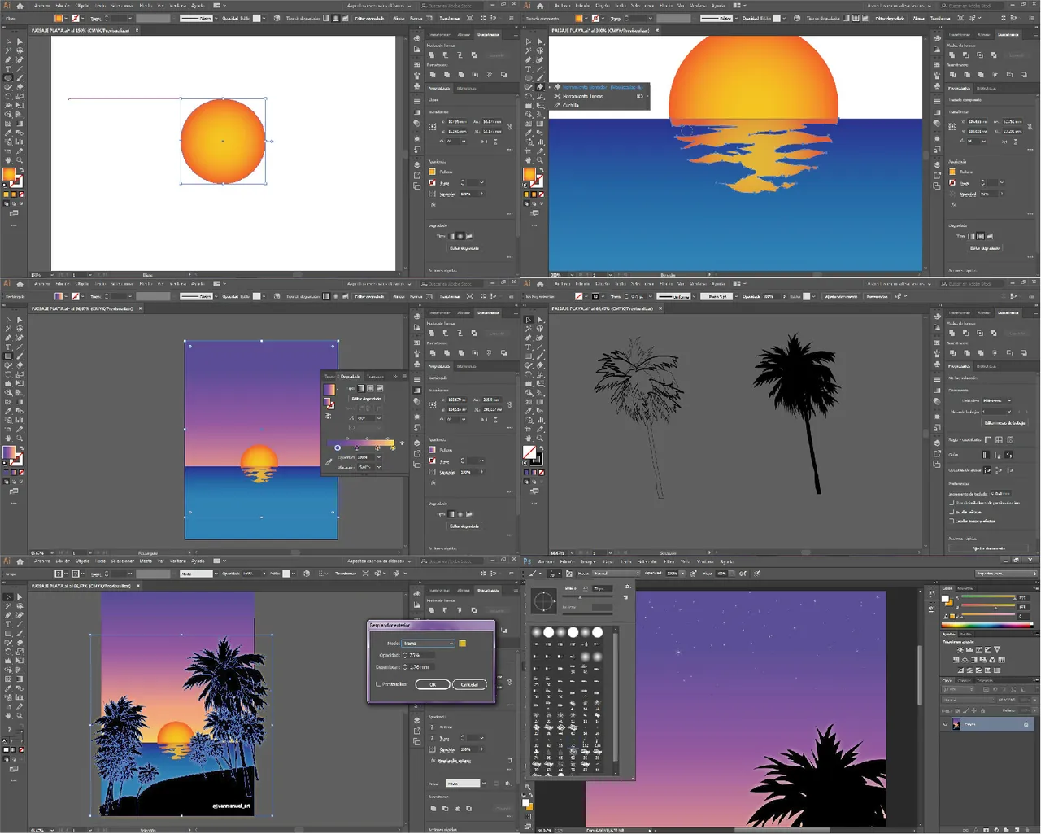Click Editar degradado button in Degradado panel
The width and height of the screenshot is (1041, 834).
coord(366,399)
